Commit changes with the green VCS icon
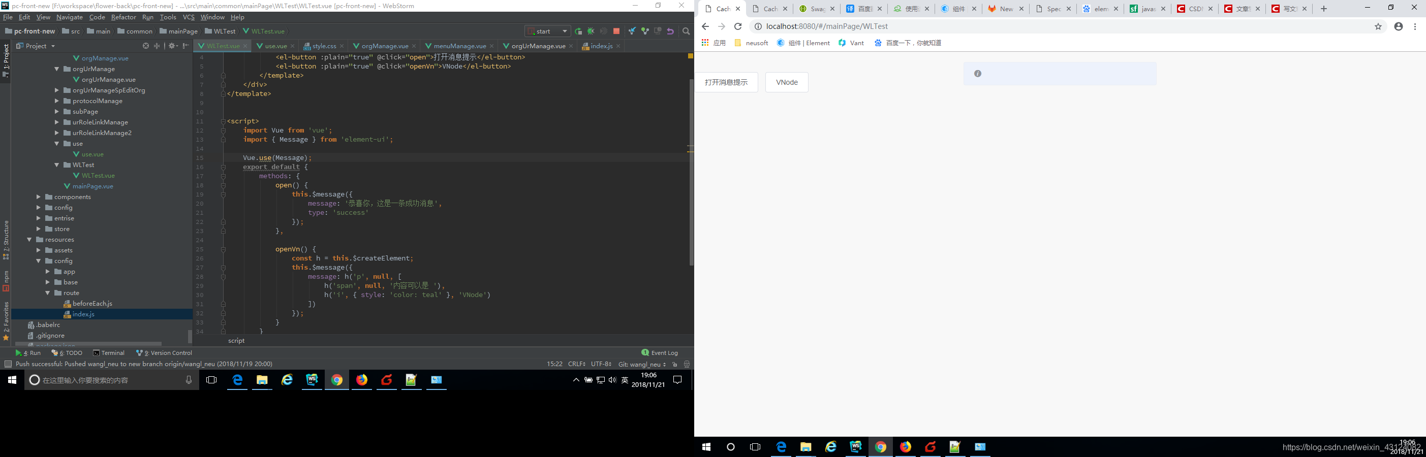The height and width of the screenshot is (457, 1426). [x=645, y=31]
